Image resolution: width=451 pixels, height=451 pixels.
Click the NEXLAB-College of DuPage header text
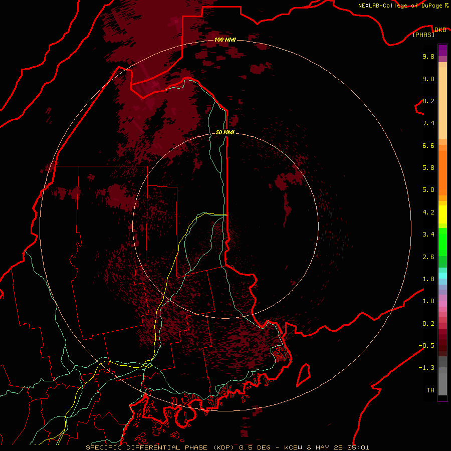click(x=400, y=6)
